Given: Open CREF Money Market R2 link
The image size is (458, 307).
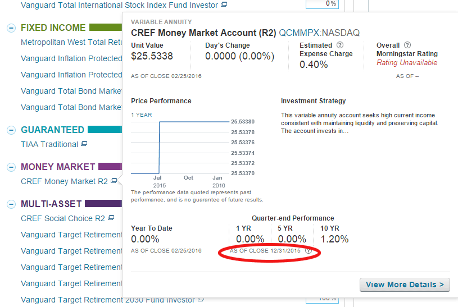Looking at the screenshot, I should click(64, 181).
